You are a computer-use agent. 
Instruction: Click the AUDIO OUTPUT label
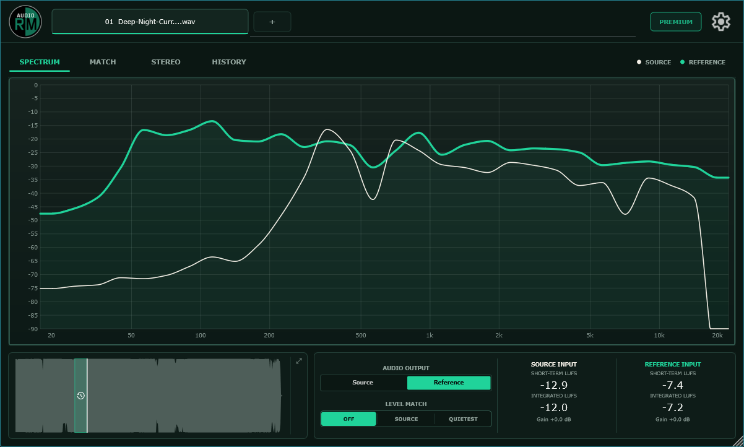(x=406, y=368)
